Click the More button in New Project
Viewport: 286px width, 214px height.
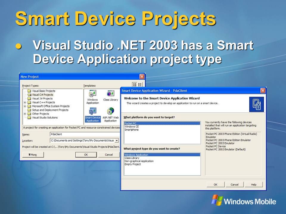click(x=33, y=155)
